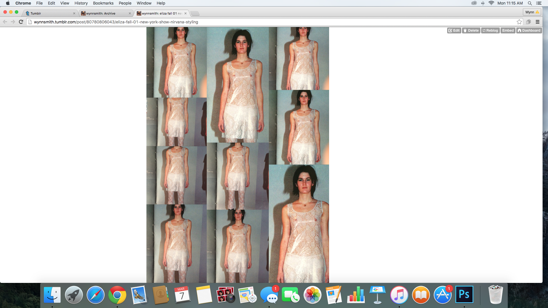Click the extension icon beside the star
The width and height of the screenshot is (548, 308).
point(528,22)
